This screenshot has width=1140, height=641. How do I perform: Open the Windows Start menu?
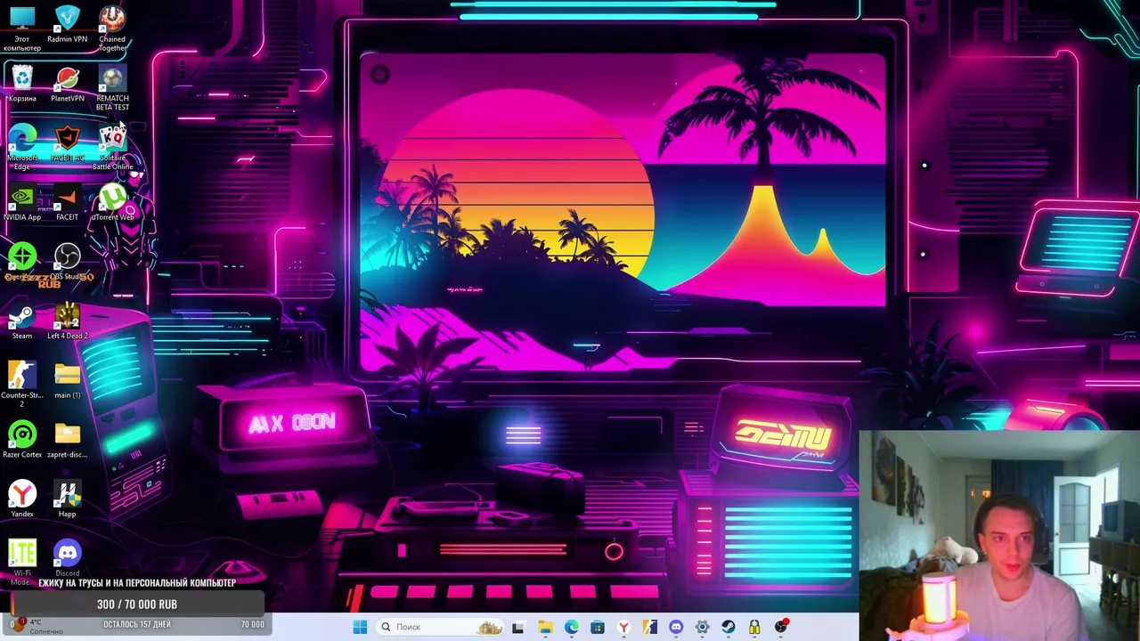360,627
